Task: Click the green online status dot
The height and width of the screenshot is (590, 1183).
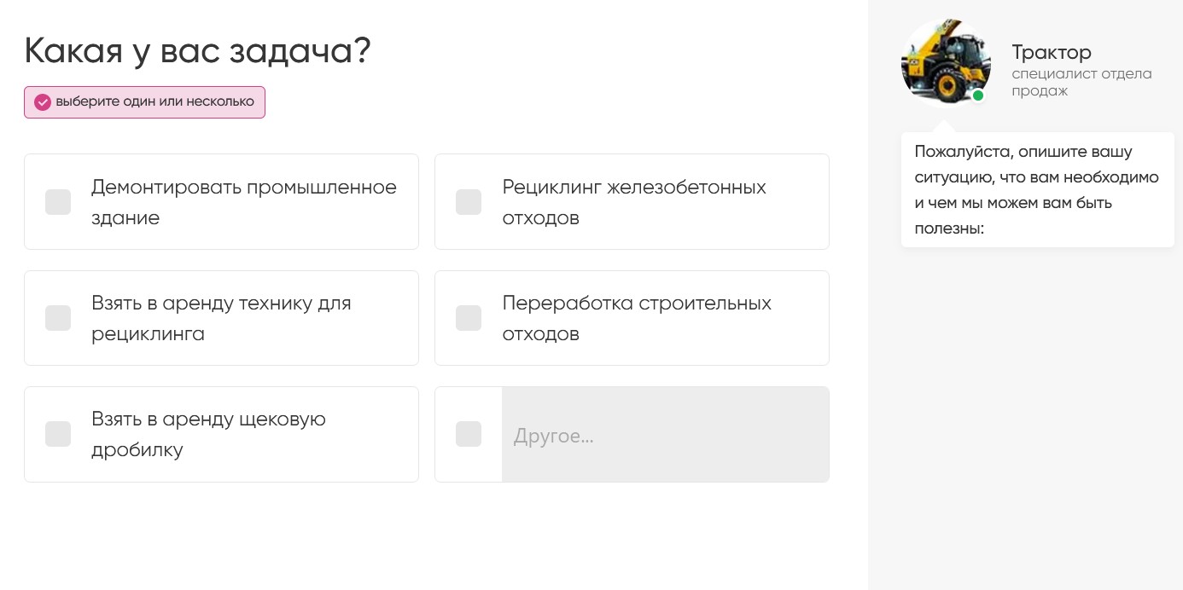Action: (978, 95)
